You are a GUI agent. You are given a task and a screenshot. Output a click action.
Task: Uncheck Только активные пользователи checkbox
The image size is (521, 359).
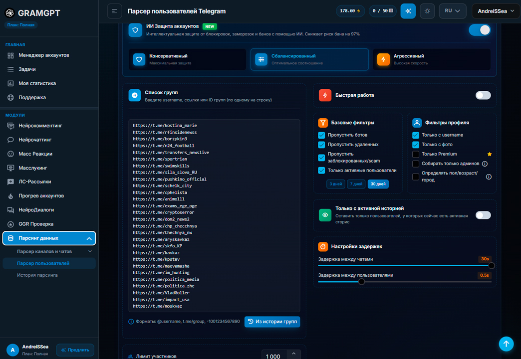coord(321,171)
